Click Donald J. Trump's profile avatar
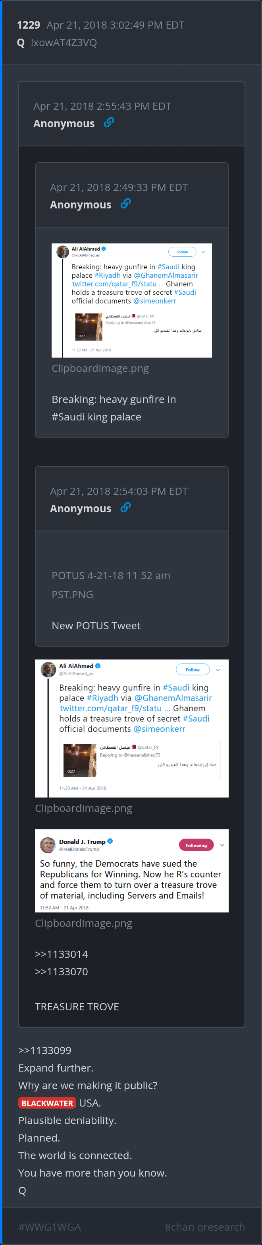Image resolution: width=262 pixels, height=1245 pixels. [48, 845]
